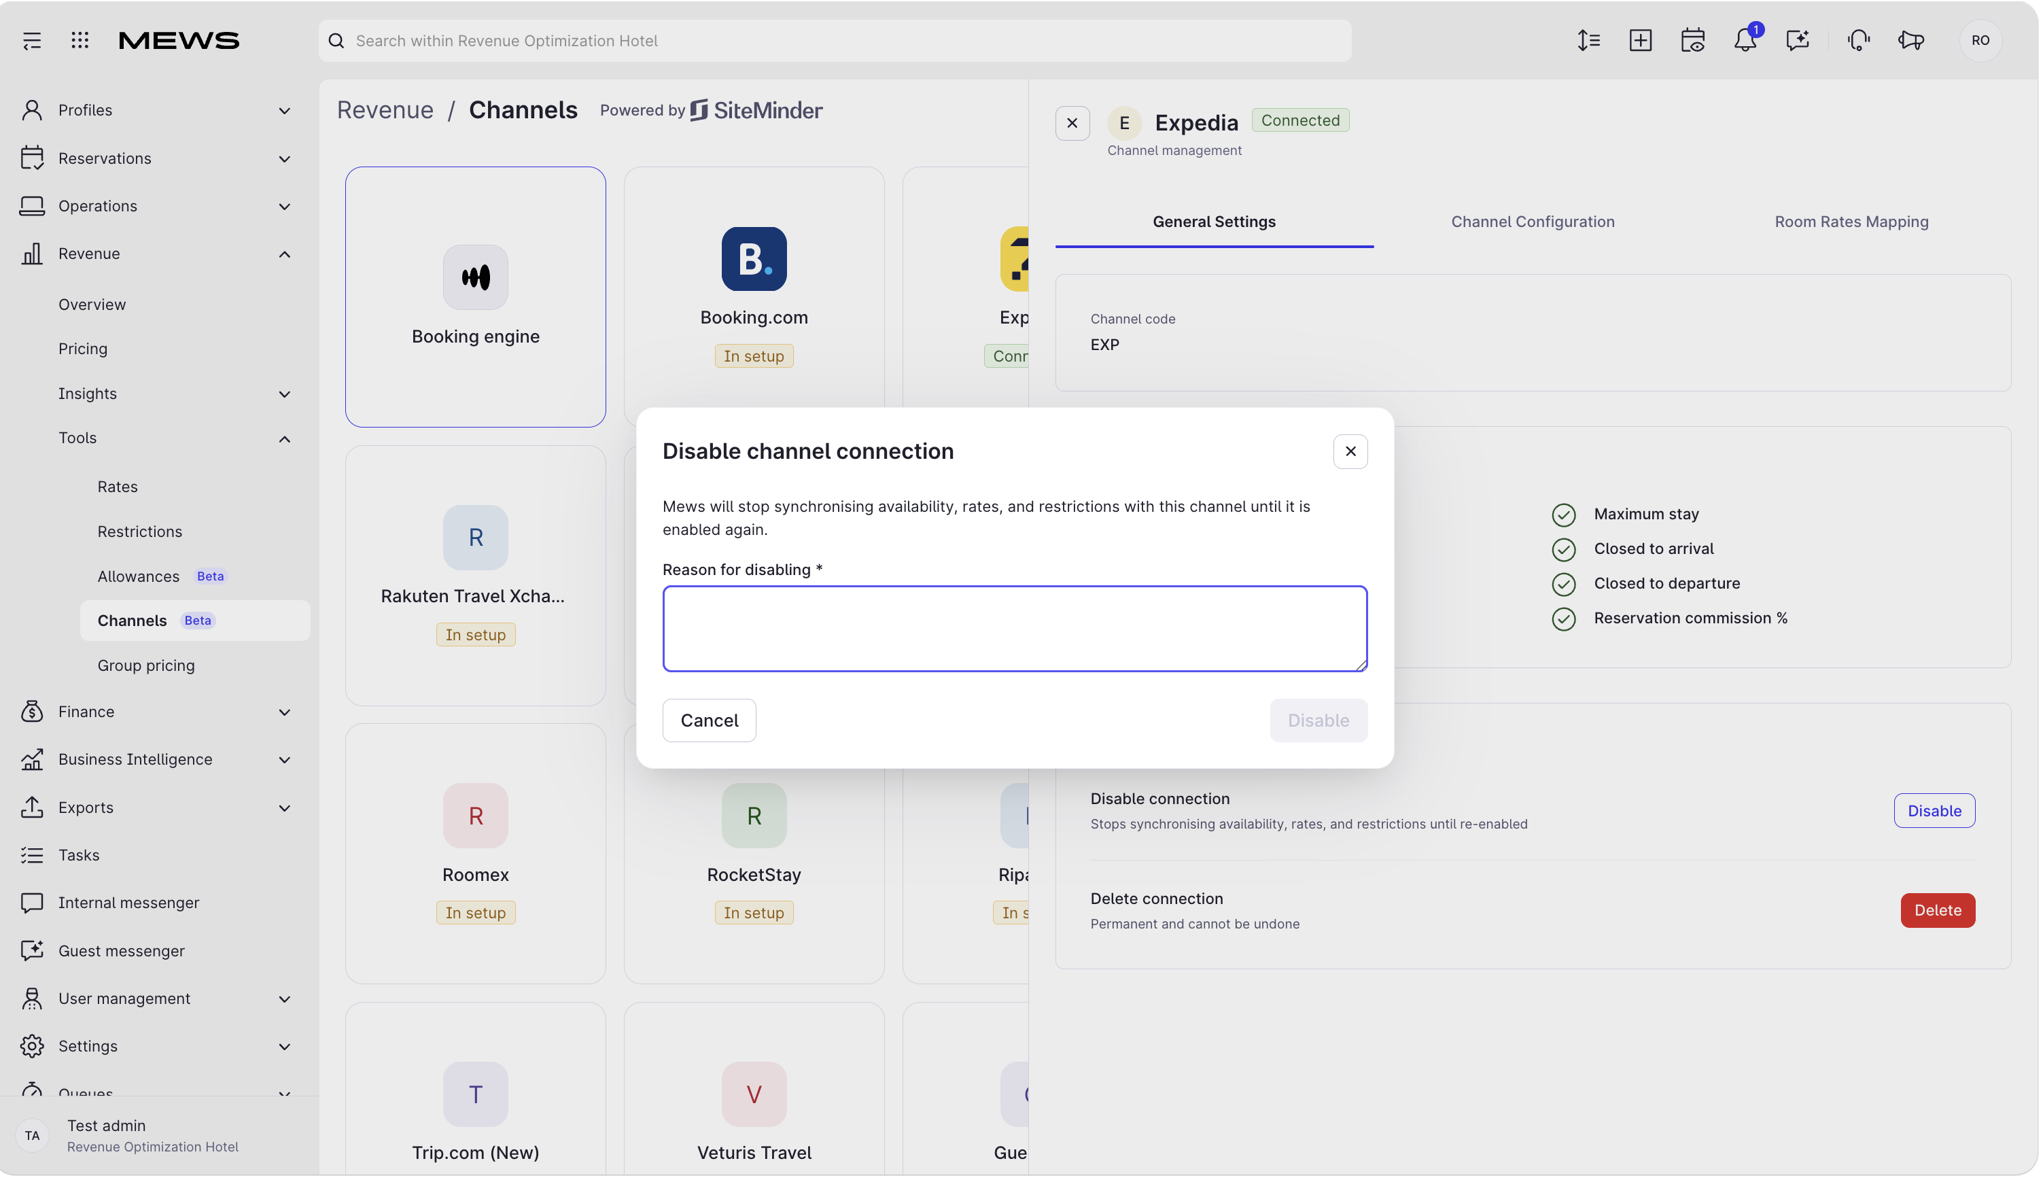Open the apps grid launcher icon
2043x1180 pixels.
click(80, 41)
